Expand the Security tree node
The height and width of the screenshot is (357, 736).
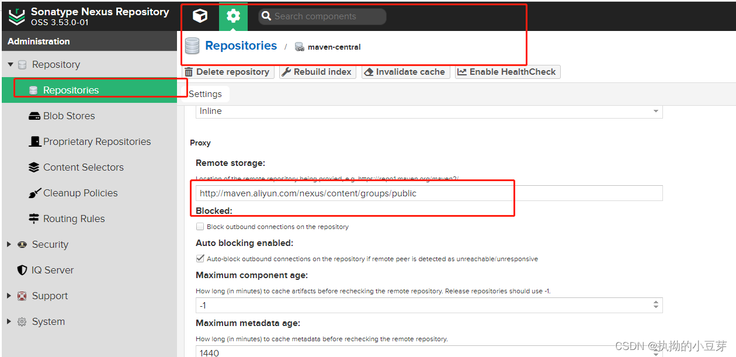point(9,244)
